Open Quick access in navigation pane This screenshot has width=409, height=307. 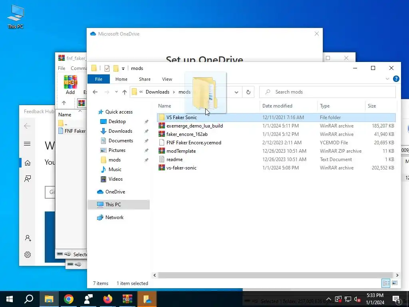[119, 112]
